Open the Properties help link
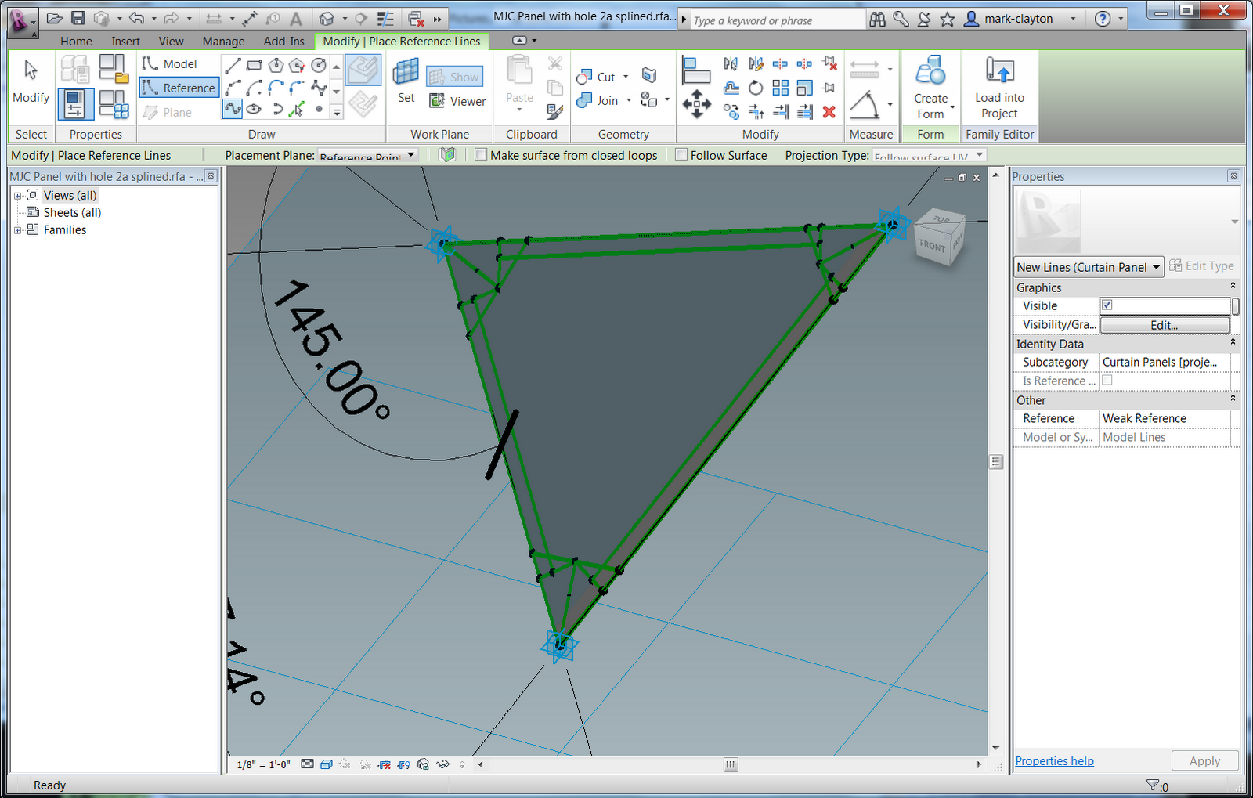Viewport: 1253px width, 798px height. click(1054, 760)
